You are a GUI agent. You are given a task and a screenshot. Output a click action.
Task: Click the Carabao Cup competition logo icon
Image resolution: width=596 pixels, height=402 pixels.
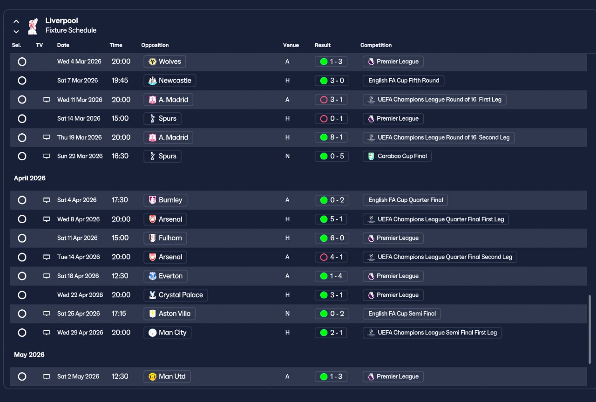point(371,156)
